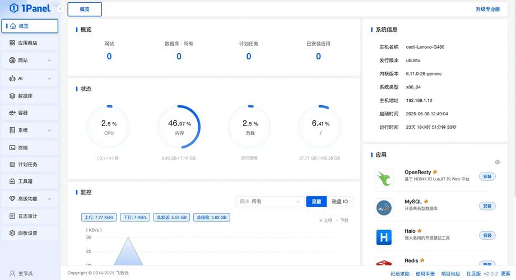Install MySQL with 安装 button
516x280 pixels.
487,206
